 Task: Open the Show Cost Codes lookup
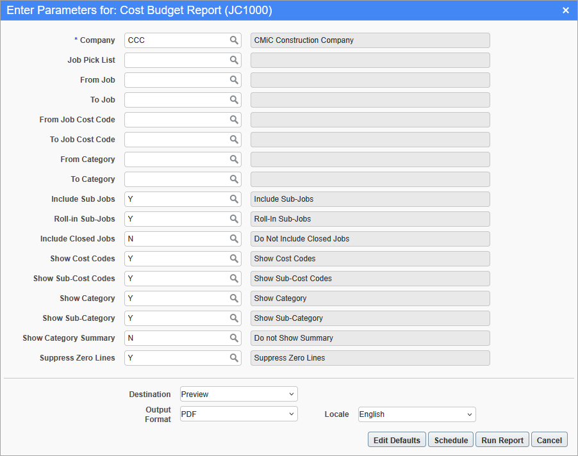point(235,258)
